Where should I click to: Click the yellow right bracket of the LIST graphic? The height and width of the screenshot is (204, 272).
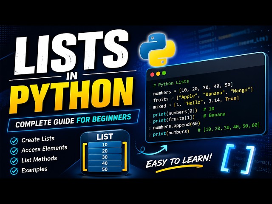[125, 157]
